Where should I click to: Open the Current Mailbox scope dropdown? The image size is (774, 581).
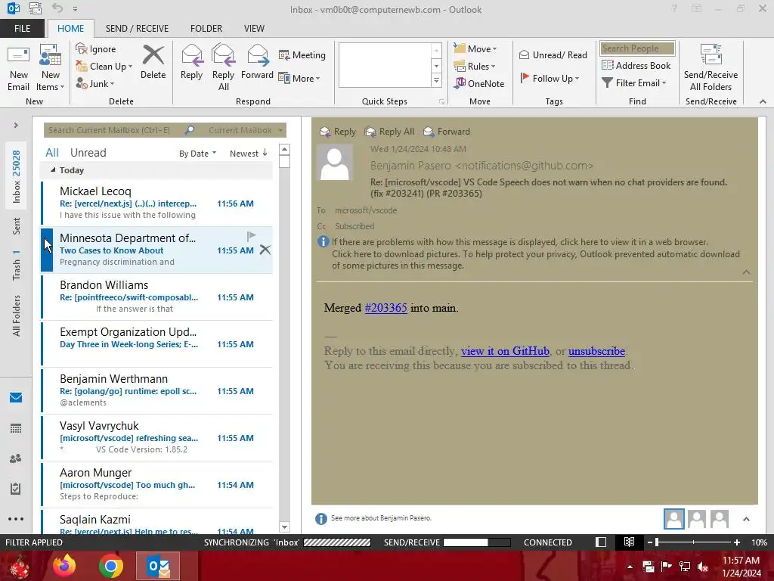pyautogui.click(x=246, y=130)
